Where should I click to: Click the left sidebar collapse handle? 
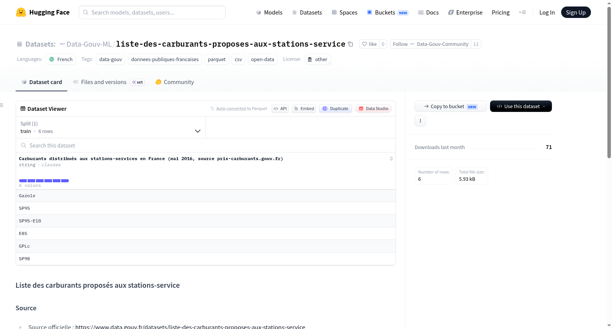2,105
